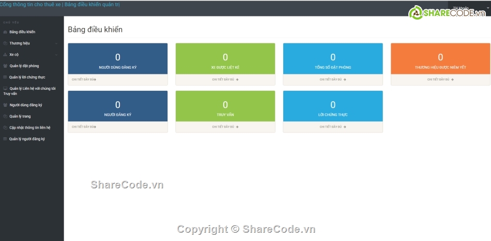The image size is (491, 241).
Task: Click the icon beside Quản lý trang
Action: click(5, 117)
